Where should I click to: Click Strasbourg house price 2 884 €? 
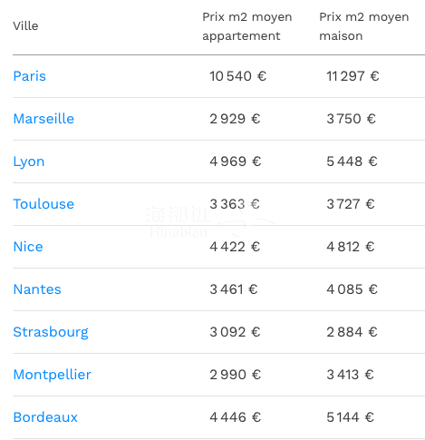352,332
